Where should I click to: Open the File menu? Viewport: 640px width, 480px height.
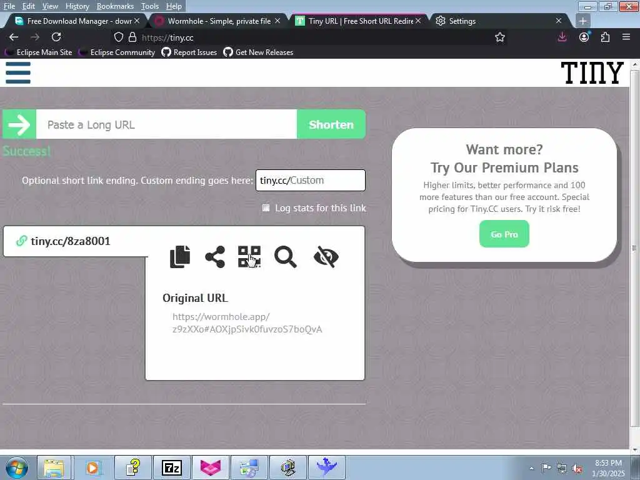(9, 6)
